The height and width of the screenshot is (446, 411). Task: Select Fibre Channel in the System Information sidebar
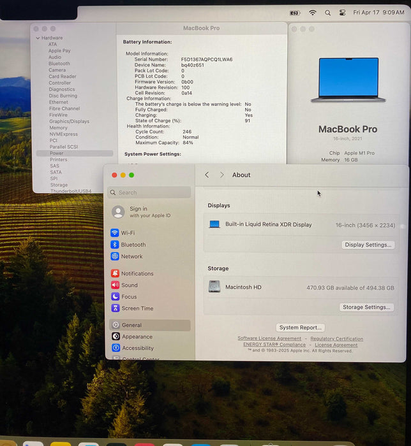[64, 108]
